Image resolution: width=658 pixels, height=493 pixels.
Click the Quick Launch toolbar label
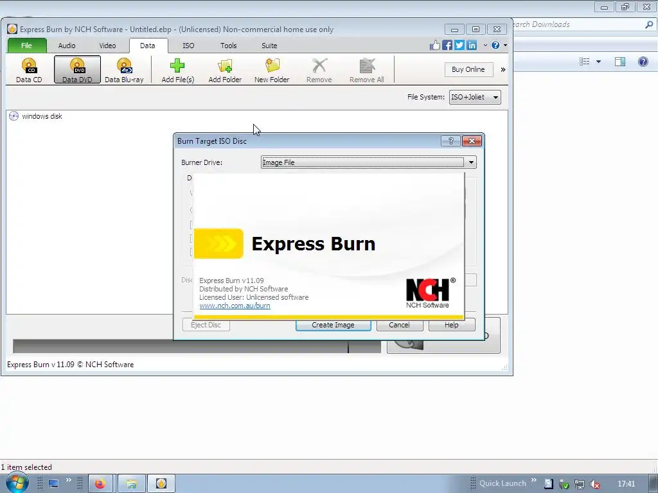coord(502,483)
